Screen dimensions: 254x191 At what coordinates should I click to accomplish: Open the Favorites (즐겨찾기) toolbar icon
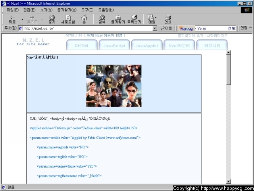118,19
